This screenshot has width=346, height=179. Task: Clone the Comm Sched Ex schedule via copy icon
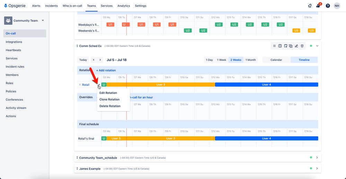pyautogui.click(x=291, y=46)
